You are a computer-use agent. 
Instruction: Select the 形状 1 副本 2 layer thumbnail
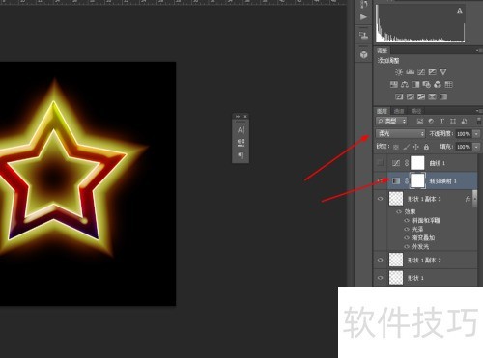396,260
